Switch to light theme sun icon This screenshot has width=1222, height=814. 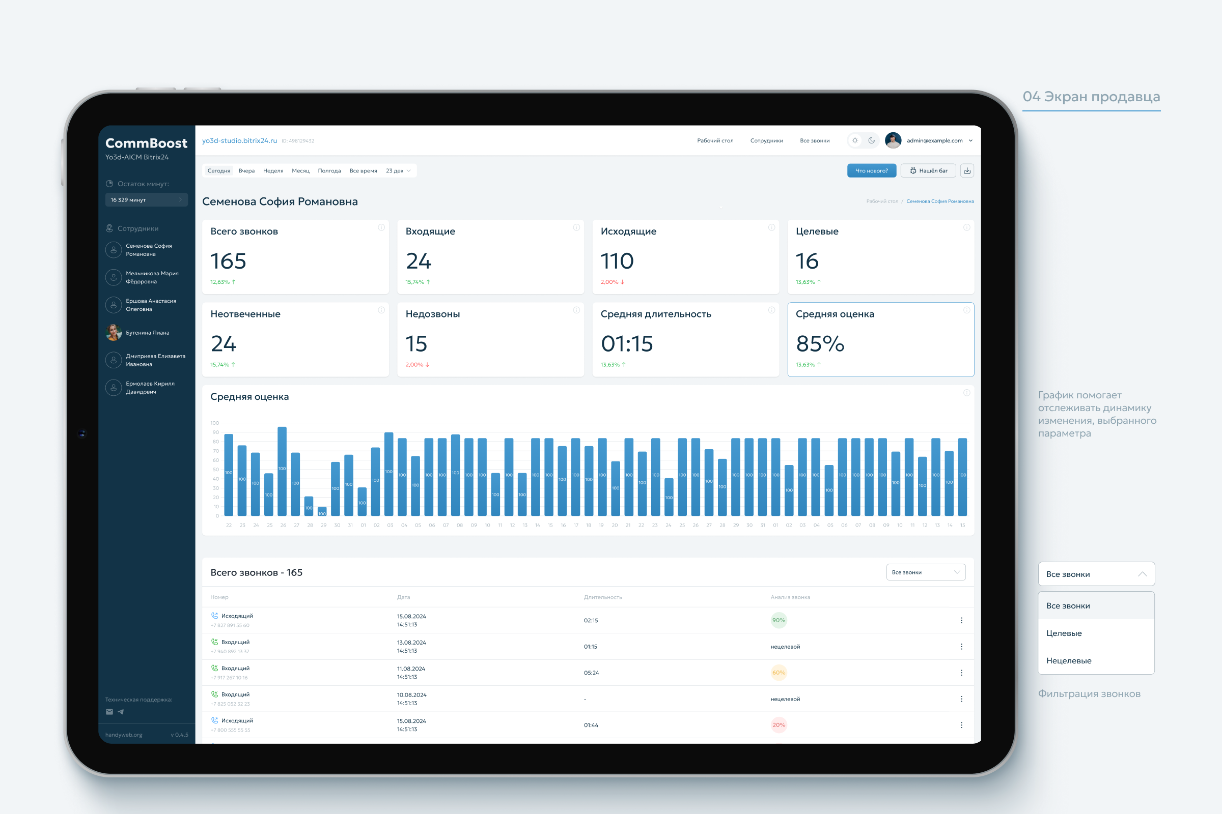pyautogui.click(x=855, y=141)
